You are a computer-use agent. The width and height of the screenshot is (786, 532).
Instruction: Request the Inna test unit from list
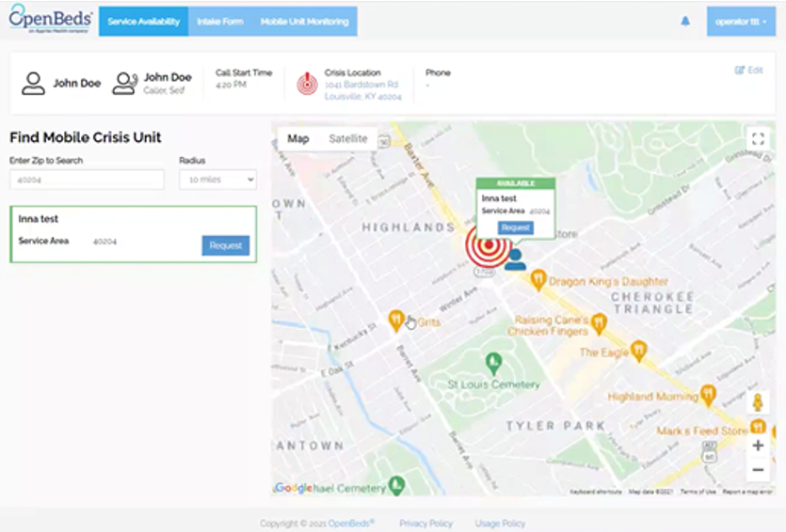(x=226, y=245)
